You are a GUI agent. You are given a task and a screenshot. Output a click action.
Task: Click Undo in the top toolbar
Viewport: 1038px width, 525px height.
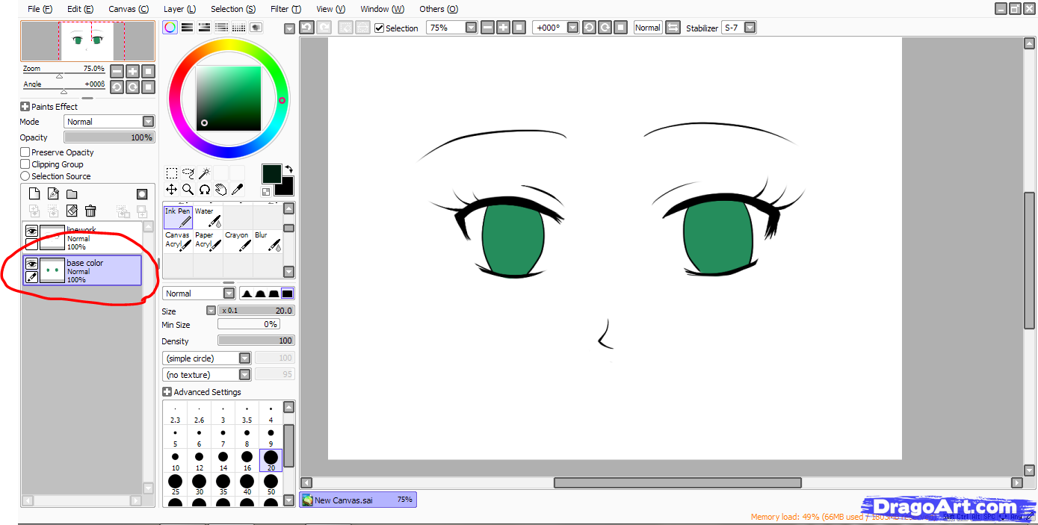click(x=306, y=28)
